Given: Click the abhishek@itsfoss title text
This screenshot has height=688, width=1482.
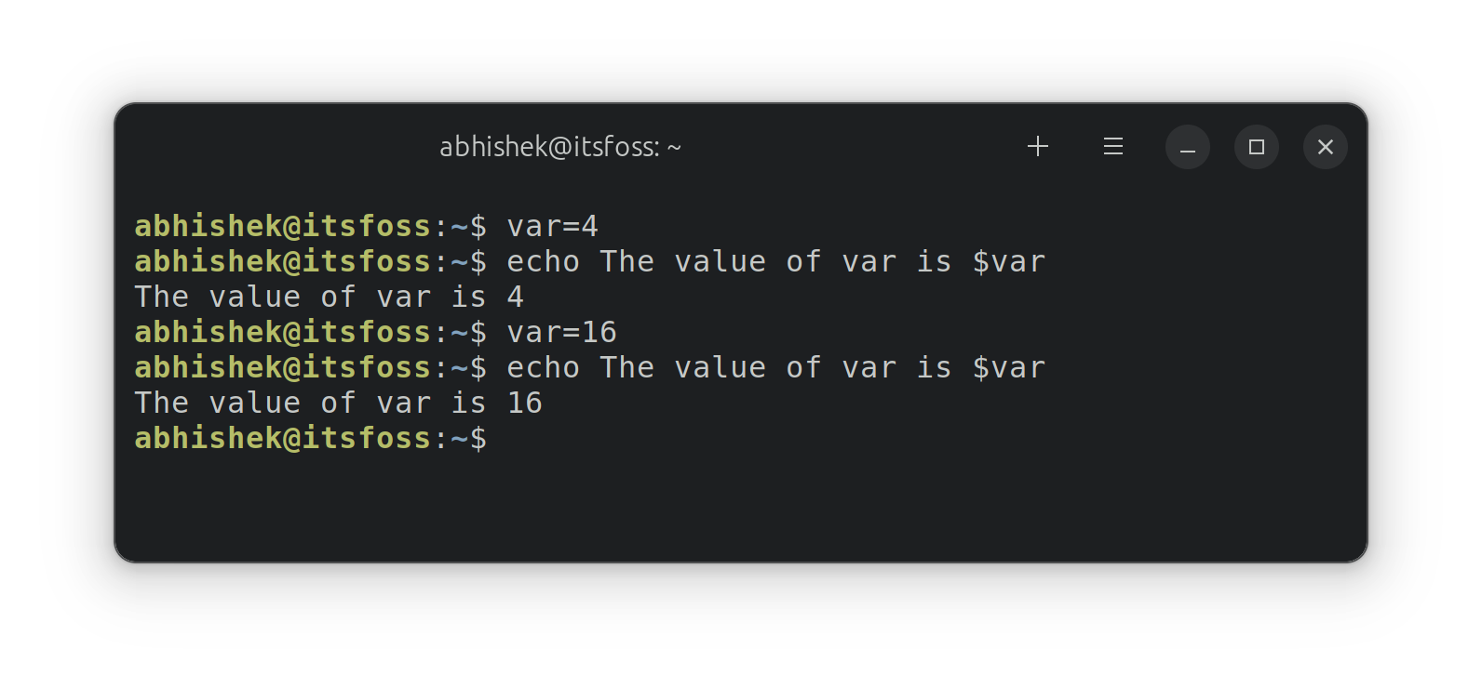Looking at the screenshot, I should [x=559, y=146].
